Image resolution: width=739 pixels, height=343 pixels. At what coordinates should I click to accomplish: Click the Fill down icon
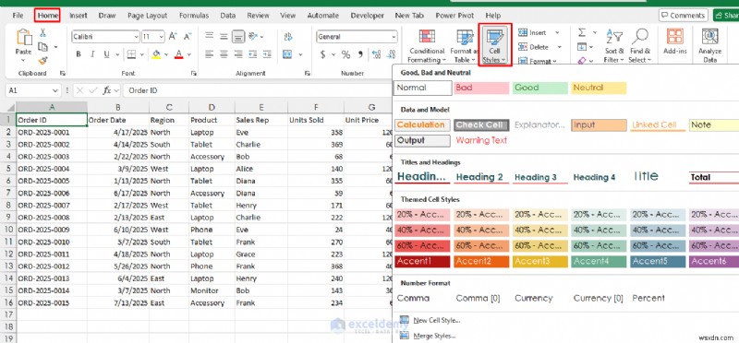click(582, 47)
